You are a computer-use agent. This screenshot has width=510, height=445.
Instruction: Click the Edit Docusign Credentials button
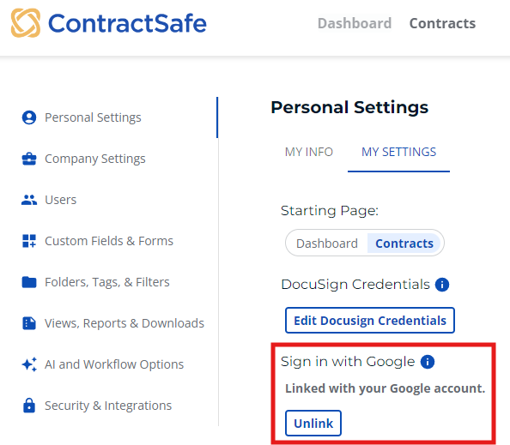370,321
